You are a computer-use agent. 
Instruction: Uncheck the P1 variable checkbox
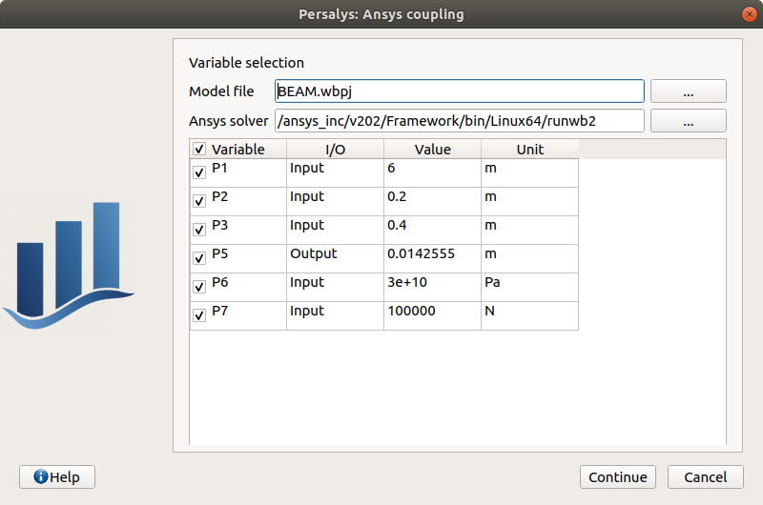click(199, 173)
